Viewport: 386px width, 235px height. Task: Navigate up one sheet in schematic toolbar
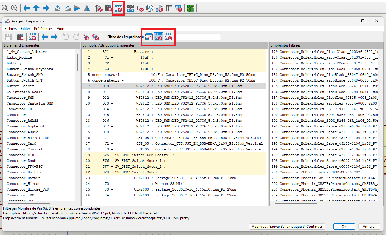[x=36, y=8]
